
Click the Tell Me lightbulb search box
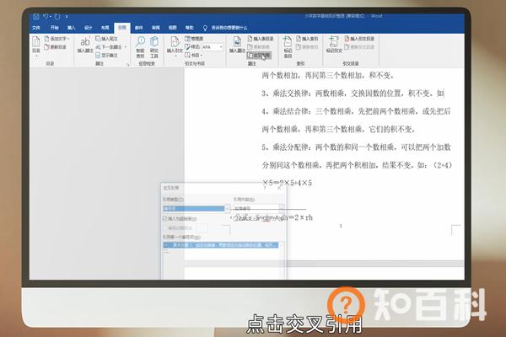tap(225, 28)
